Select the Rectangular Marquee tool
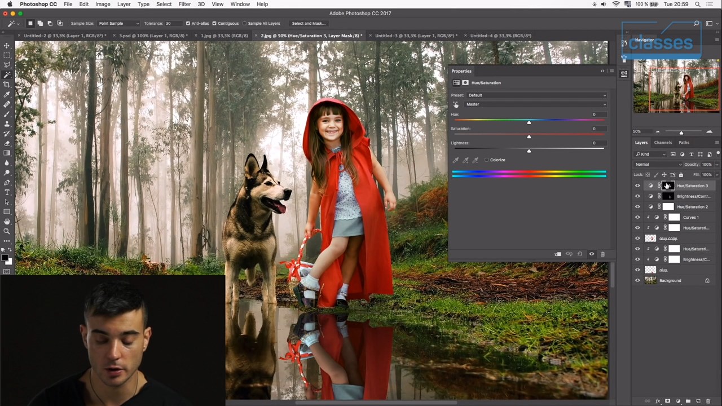Screen dimensions: 722x406 pos(7,55)
